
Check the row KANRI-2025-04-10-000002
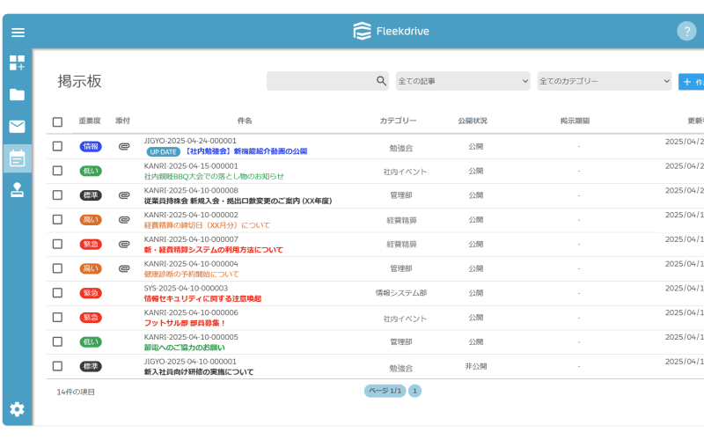point(57,219)
